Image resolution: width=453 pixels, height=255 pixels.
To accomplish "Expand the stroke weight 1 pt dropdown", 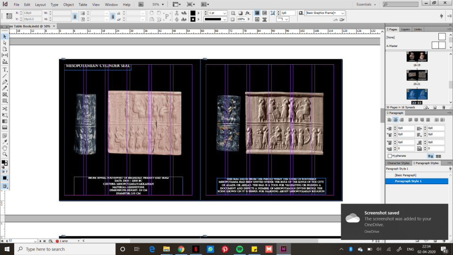I will tap(225, 13).
